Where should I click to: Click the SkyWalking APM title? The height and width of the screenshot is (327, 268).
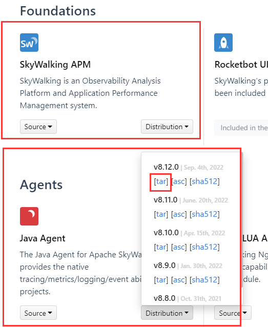pyautogui.click(x=55, y=65)
